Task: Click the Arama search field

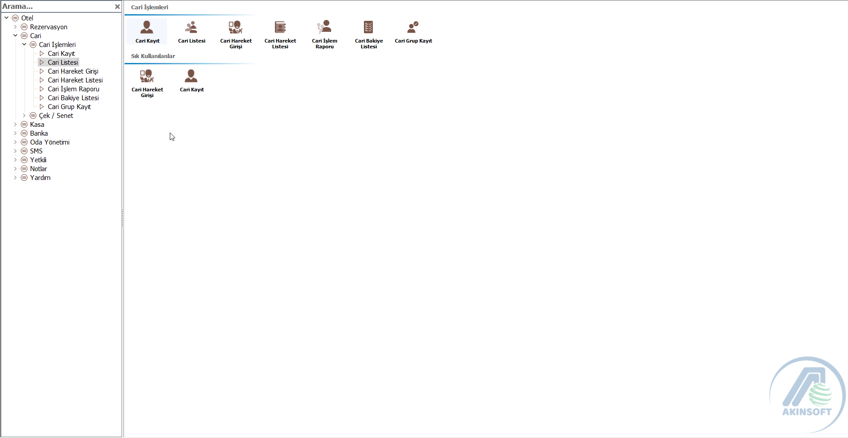Action: pos(58,7)
